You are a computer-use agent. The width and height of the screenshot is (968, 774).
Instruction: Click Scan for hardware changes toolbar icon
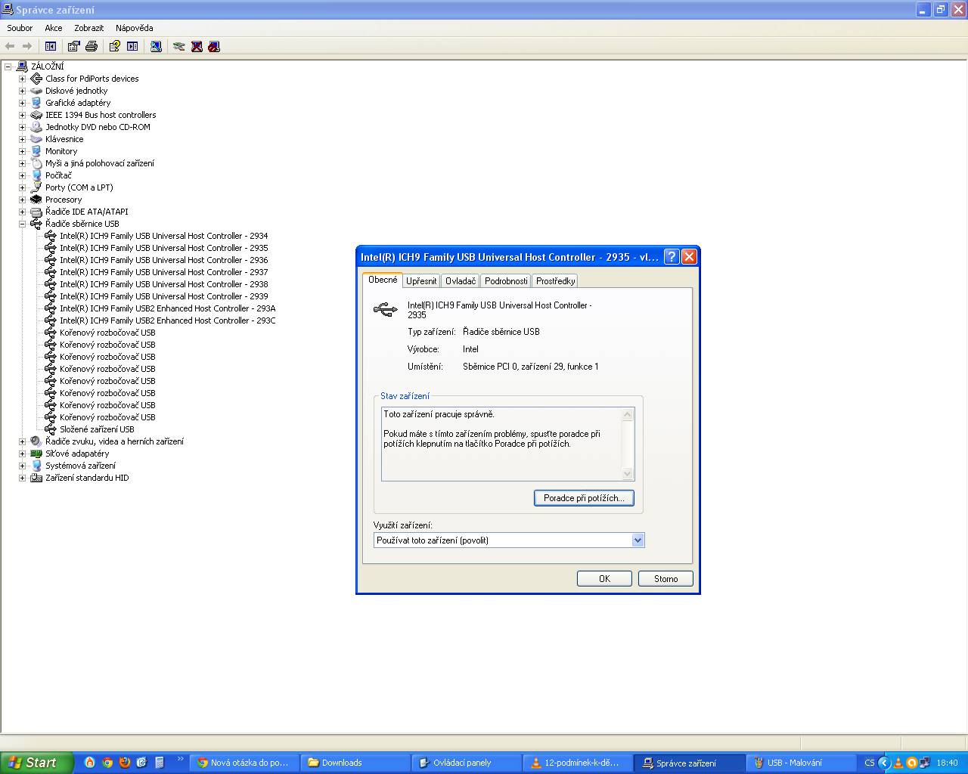pyautogui.click(x=156, y=46)
